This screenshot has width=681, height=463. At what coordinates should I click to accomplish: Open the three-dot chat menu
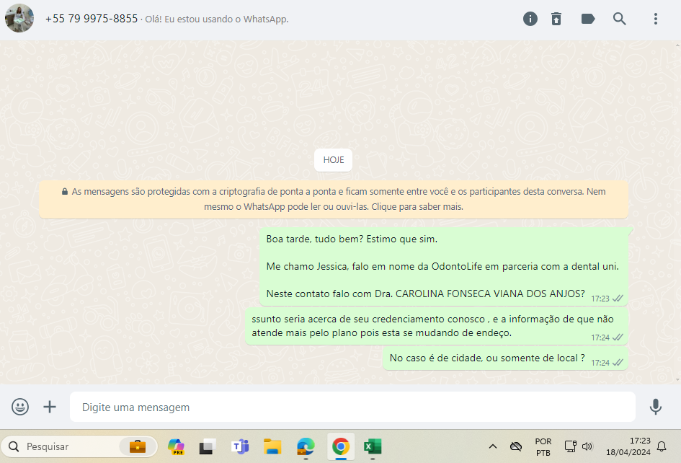655,19
